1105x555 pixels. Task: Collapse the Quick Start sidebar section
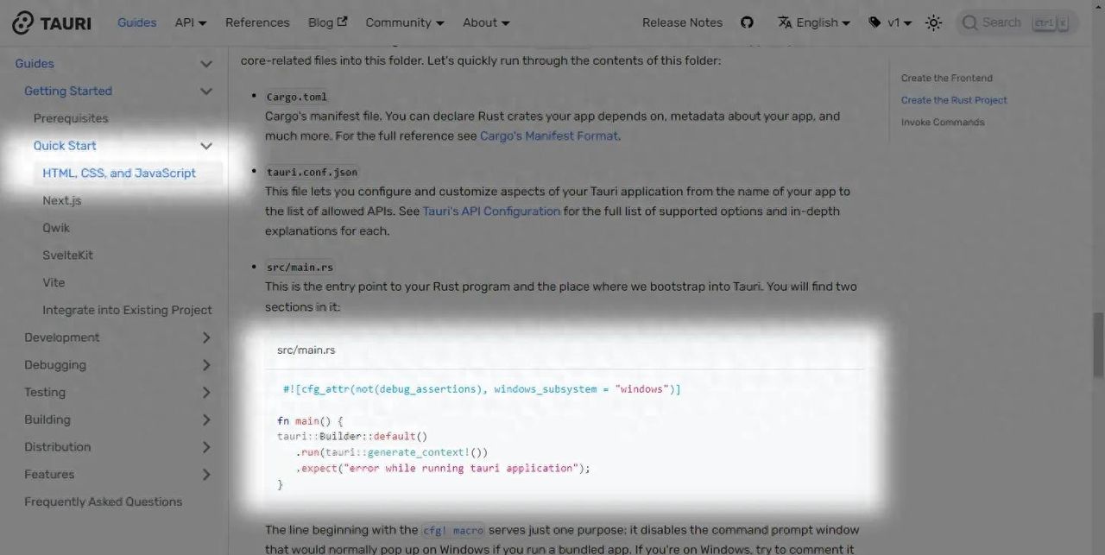tap(205, 146)
